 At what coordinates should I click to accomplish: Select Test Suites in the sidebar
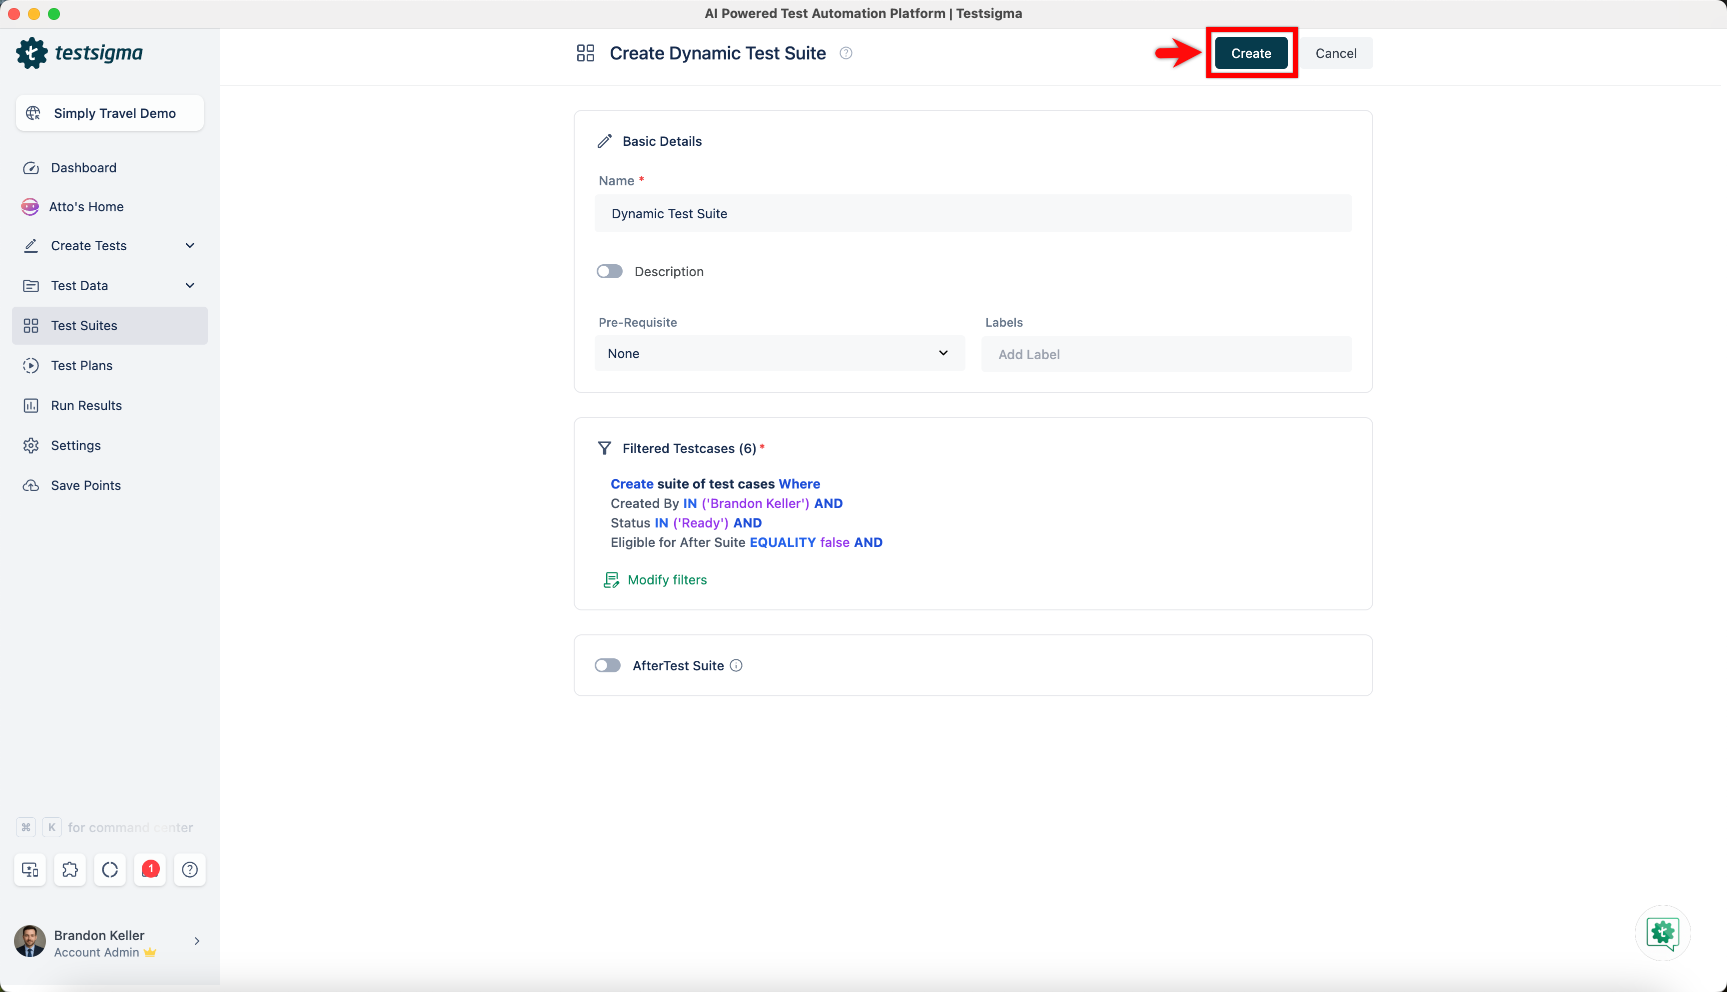pyautogui.click(x=83, y=325)
